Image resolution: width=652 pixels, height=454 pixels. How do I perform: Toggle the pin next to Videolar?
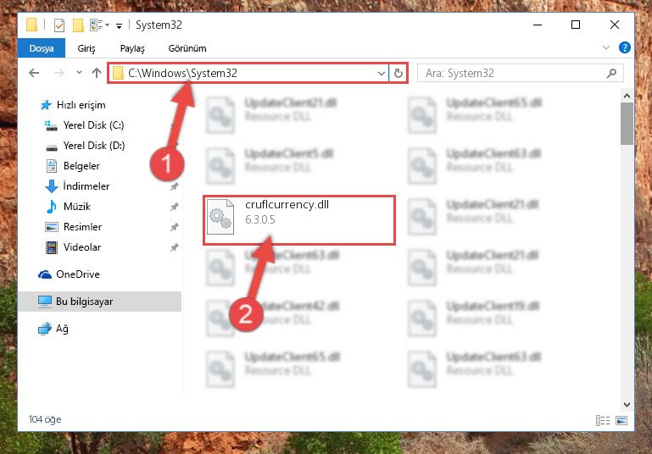(x=174, y=247)
